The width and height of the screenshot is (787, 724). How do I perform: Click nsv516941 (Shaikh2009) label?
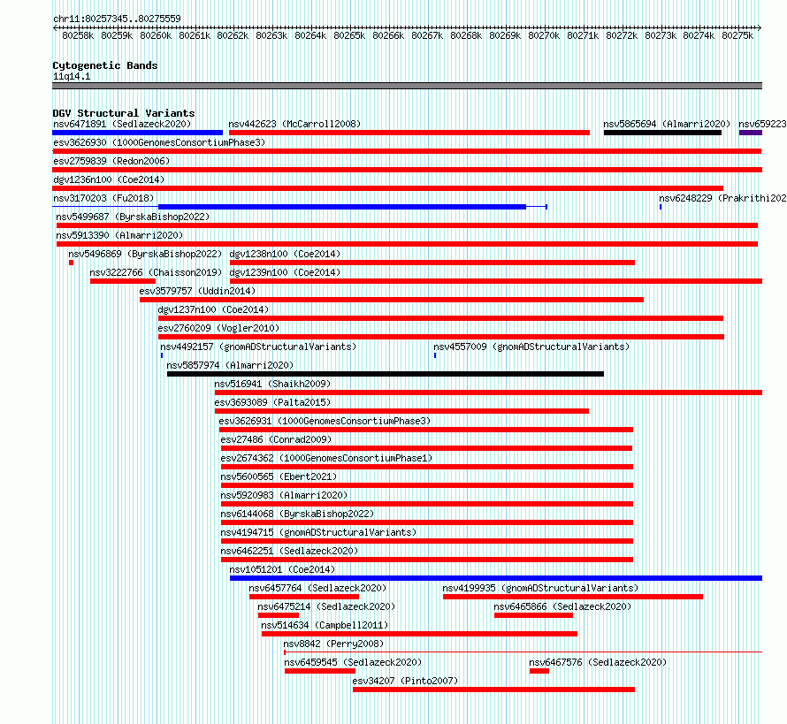272,384
